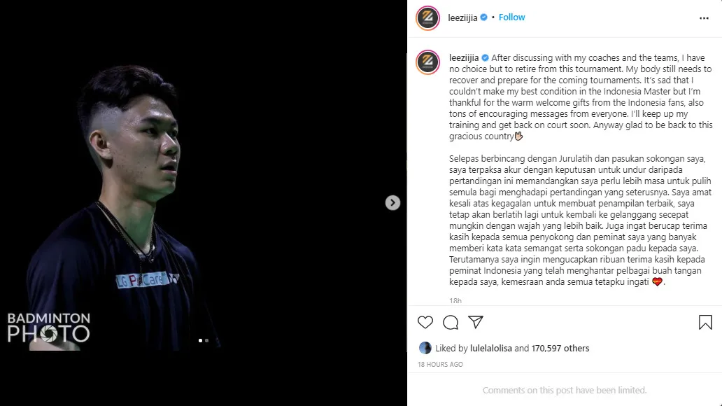Open leeziijia profile picture in header
This screenshot has height=406, width=722.
(x=427, y=18)
